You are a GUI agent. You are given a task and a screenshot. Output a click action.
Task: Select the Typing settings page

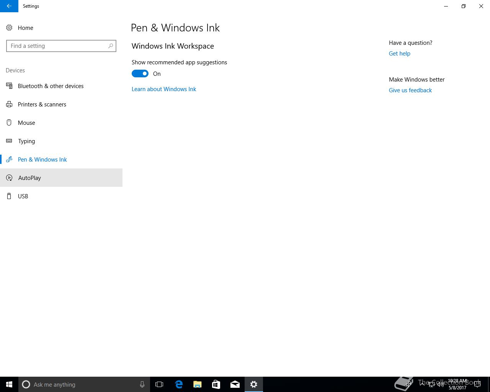click(61, 141)
